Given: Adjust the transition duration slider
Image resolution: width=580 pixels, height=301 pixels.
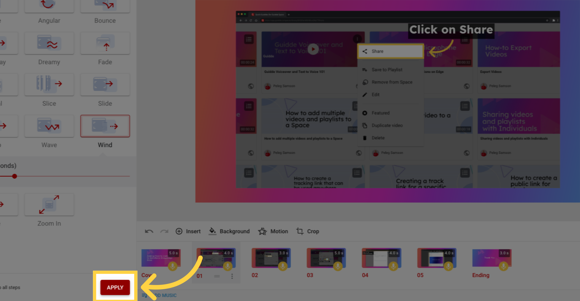Looking at the screenshot, I should pos(14,176).
